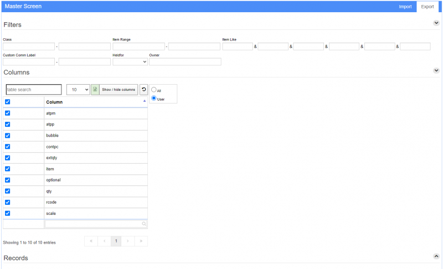
Task: Open the page size dropdown showing 10
Action: click(78, 89)
